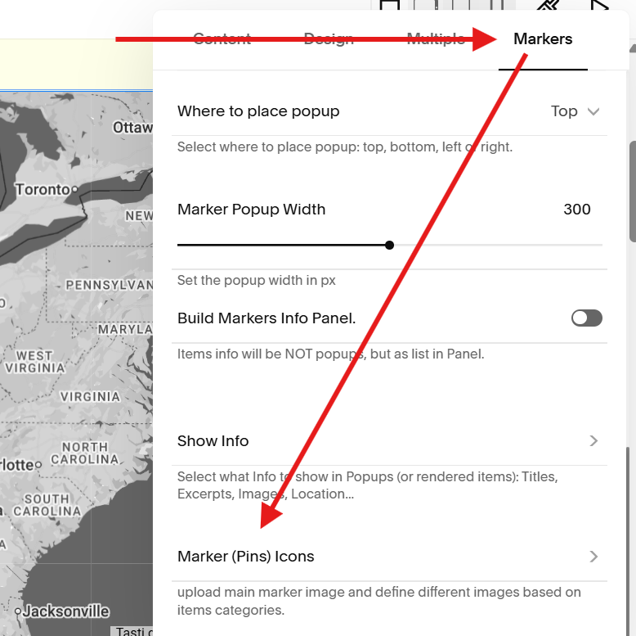This screenshot has width=636, height=636.
Task: Click the Show Info label
Action: coord(213,440)
